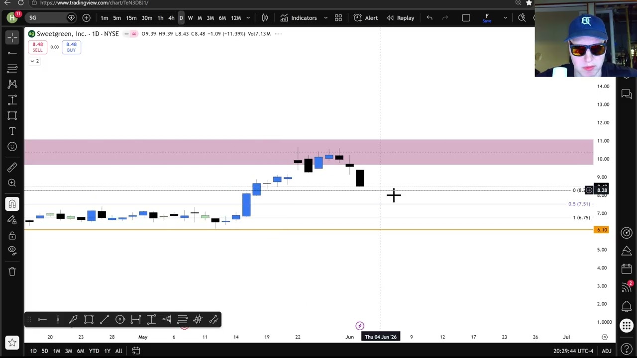Screen dimensions: 637x358
Task: Click the compare or add symbol plus icon
Action: coord(86,18)
